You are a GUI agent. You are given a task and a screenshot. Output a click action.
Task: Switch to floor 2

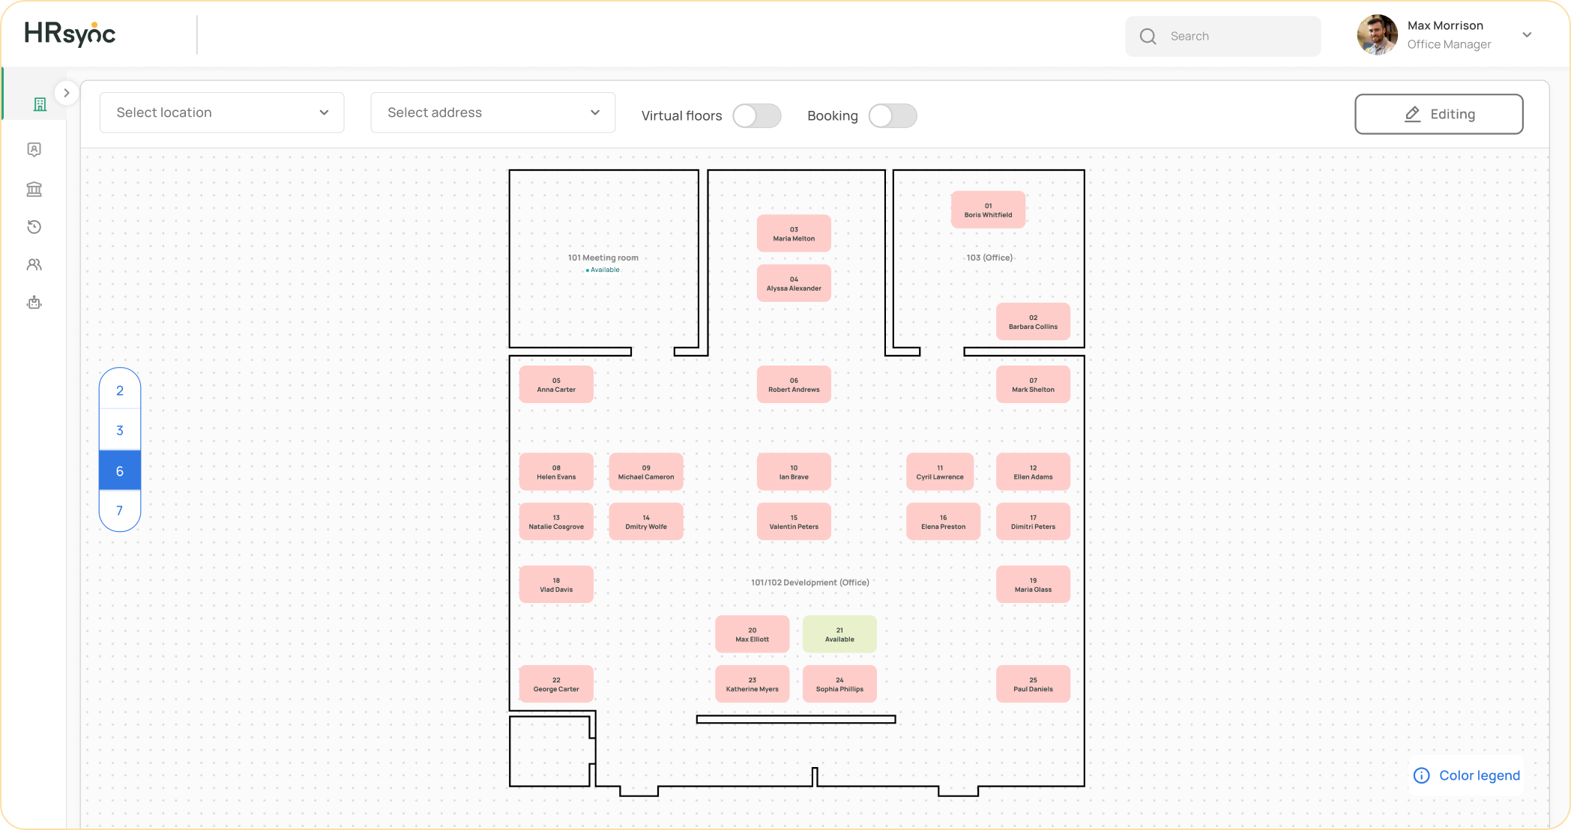click(120, 390)
